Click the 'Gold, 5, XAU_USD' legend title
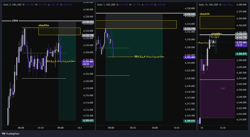Screen dimensions: 250x137 point(12,5)
